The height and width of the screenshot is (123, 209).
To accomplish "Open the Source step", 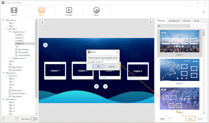I will point(14,11).
